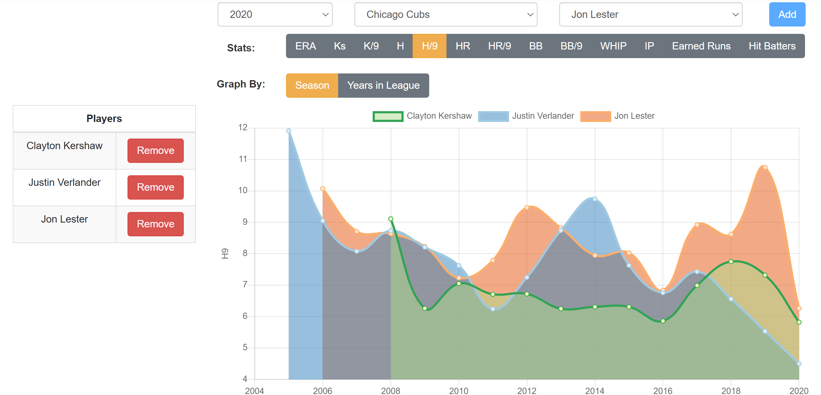
Task: Click Lester's 2012 data point
Action: coord(527,208)
